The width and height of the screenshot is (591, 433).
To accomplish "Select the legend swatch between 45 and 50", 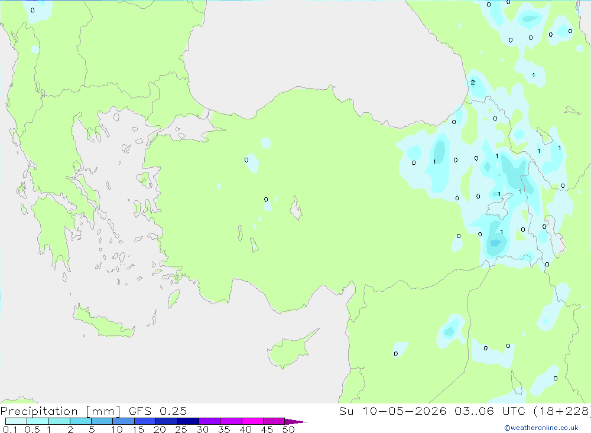I will [274, 421].
